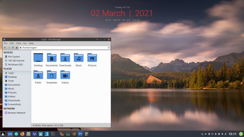Viewport: 244px width, 137px height.
Task: Switch to the brown bean-shaped app task
Action: [62, 134]
